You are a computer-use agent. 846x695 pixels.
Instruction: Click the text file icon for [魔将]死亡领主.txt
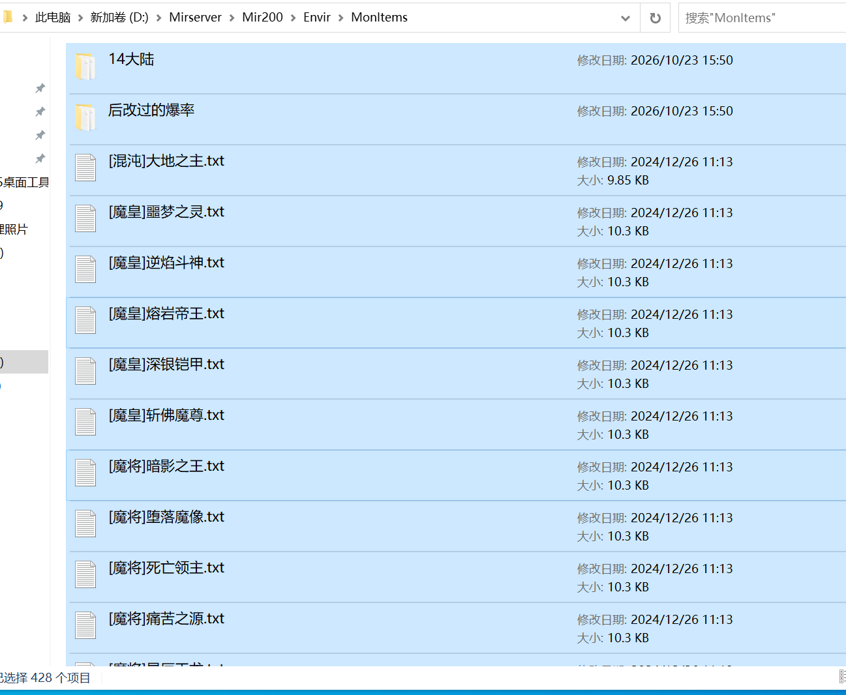(85, 575)
